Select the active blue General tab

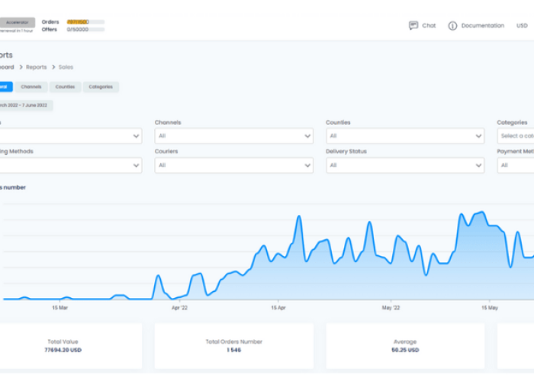click(6, 87)
